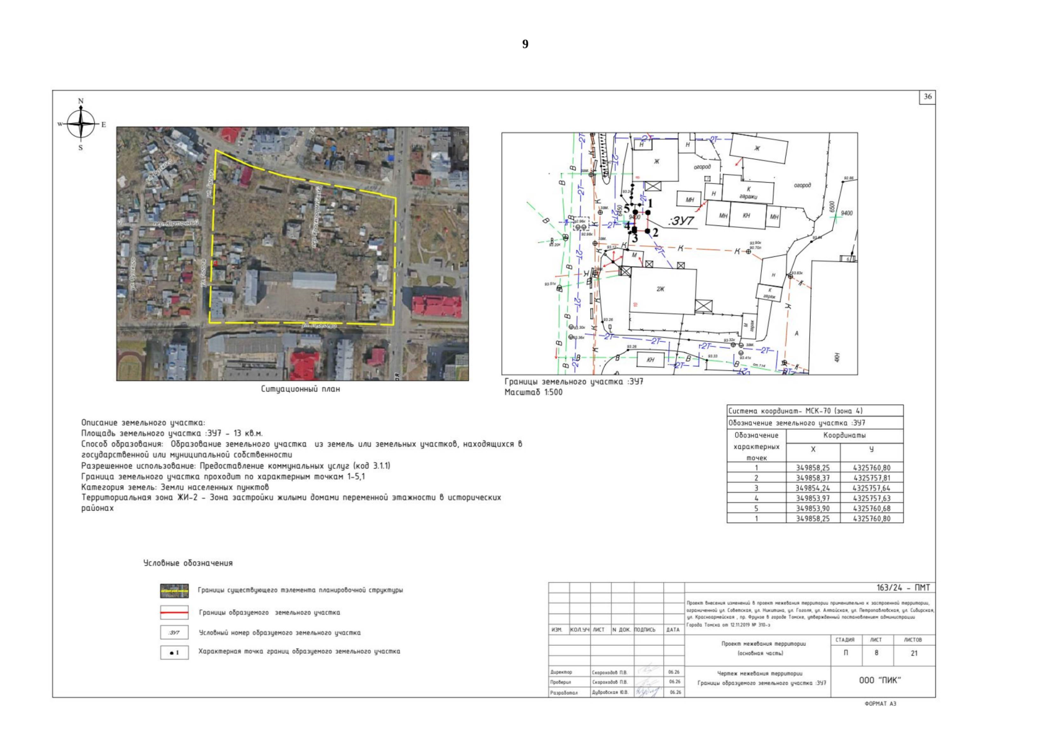
Task: Click table header 'Координаты'
Action: click(845, 435)
